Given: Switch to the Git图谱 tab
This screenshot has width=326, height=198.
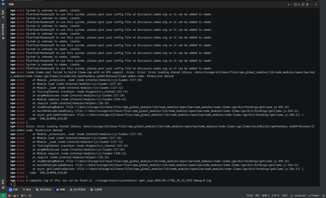Looking at the screenshot, I should point(96,190).
